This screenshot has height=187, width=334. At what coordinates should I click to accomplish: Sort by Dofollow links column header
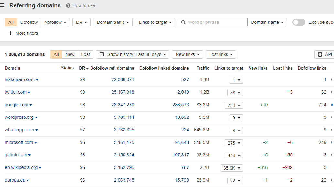click(x=312, y=68)
